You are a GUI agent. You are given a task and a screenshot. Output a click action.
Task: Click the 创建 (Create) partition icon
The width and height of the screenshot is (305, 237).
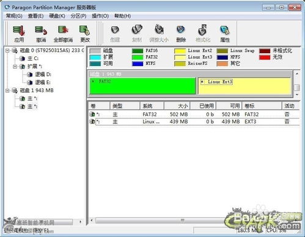(115, 34)
